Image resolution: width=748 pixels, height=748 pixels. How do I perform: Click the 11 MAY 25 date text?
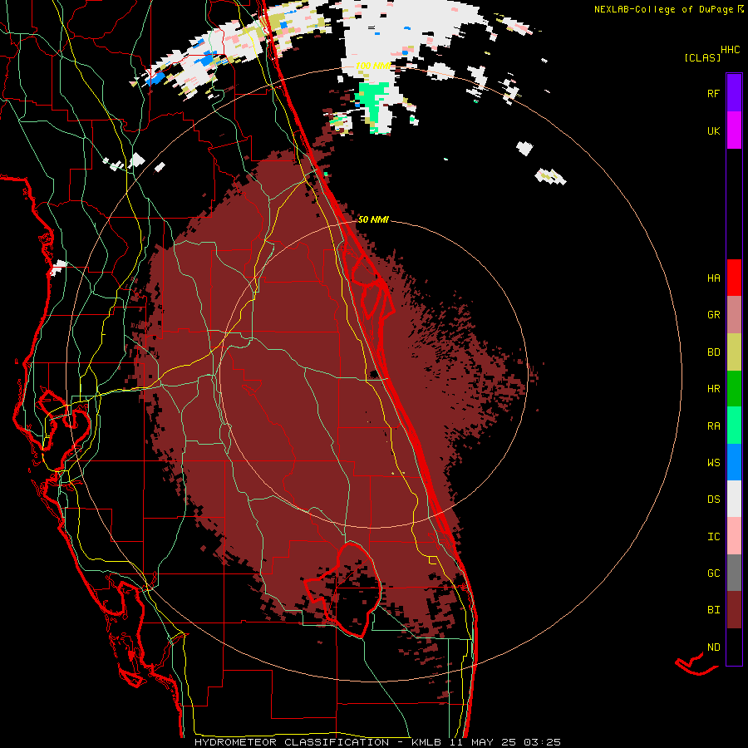[x=483, y=742]
